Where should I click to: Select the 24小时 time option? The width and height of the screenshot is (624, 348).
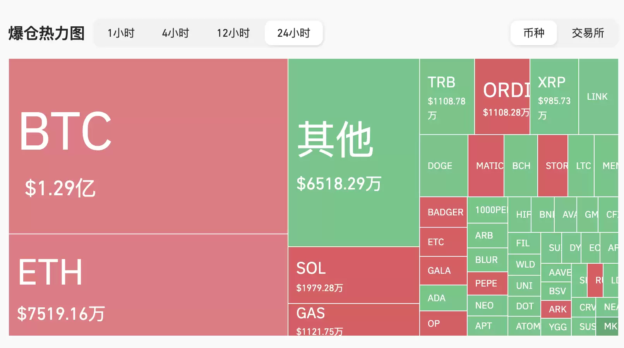pyautogui.click(x=293, y=33)
